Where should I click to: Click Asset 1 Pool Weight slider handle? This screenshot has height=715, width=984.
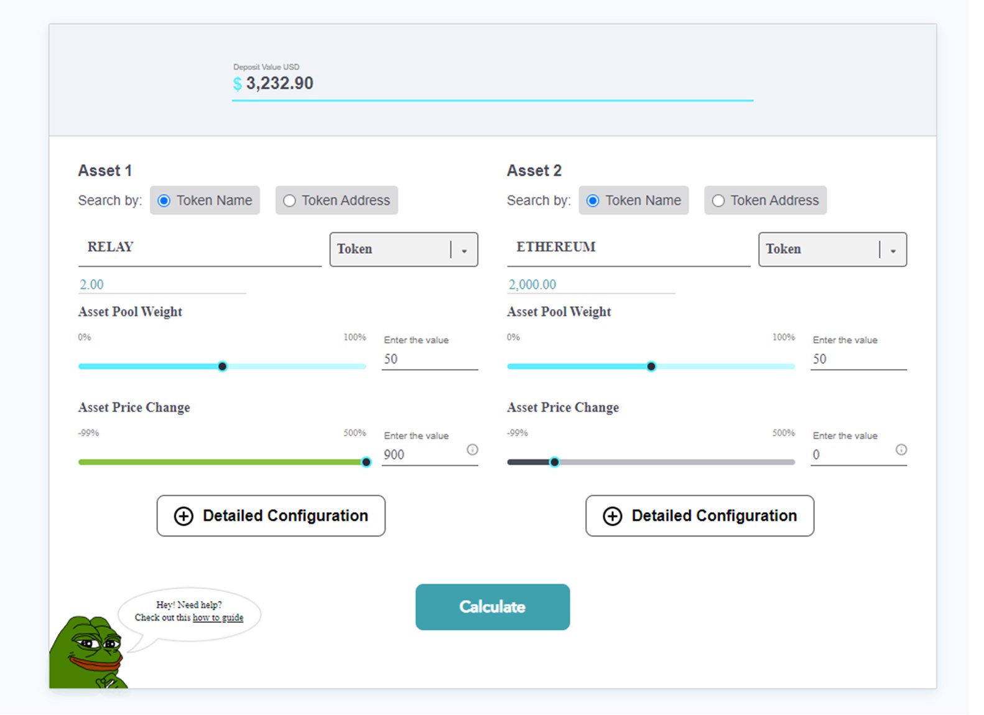point(223,367)
